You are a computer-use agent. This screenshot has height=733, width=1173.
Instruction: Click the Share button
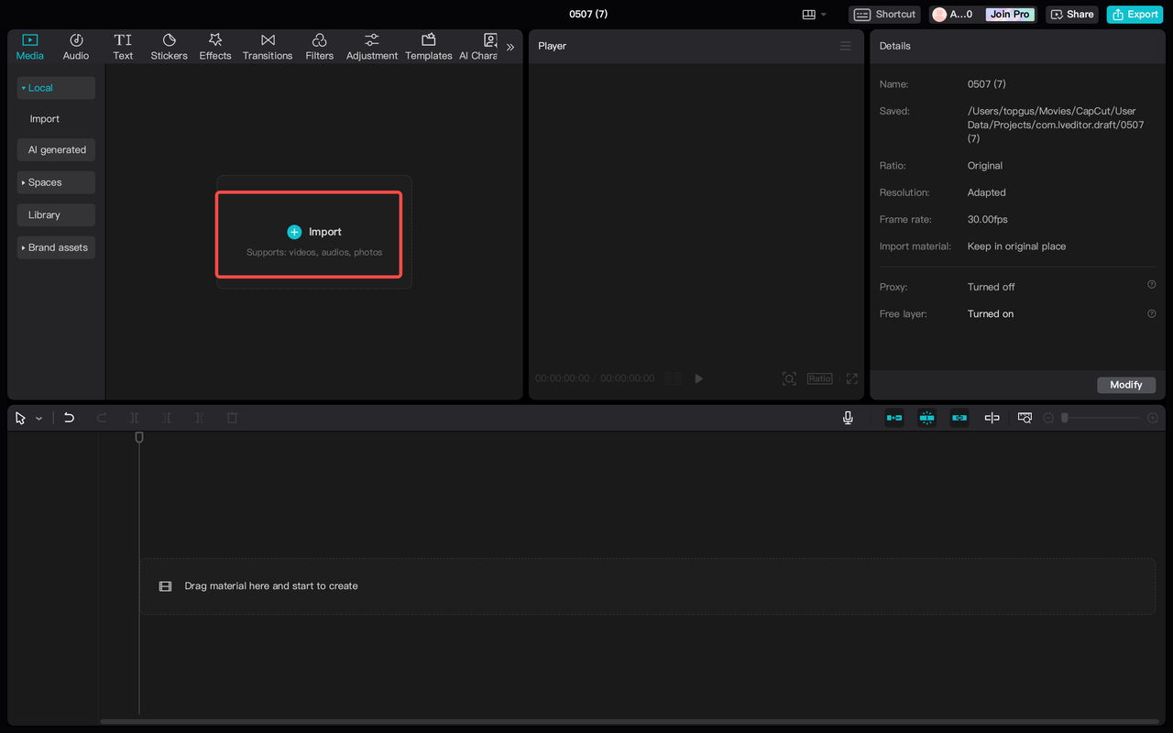[1071, 15]
